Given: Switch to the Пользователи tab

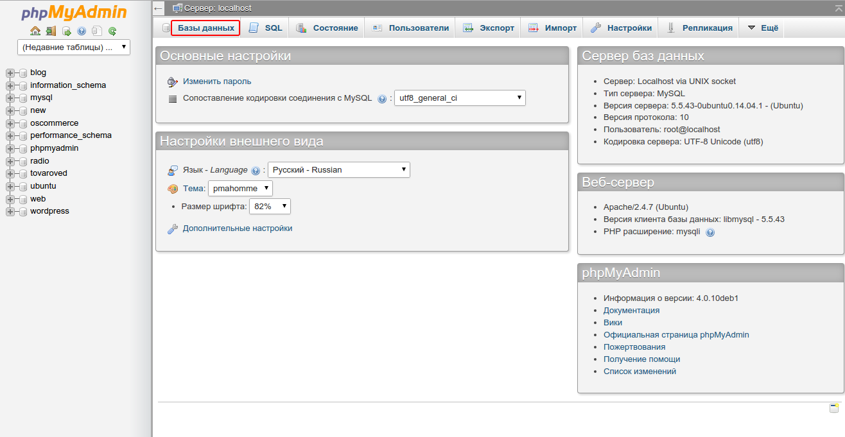Looking at the screenshot, I should click(410, 28).
